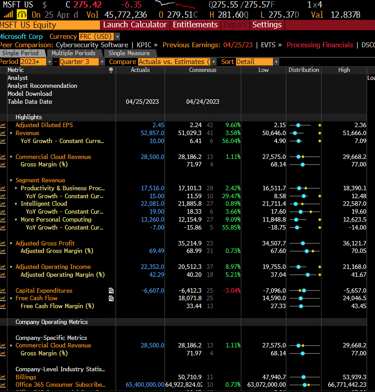Viewport: 375px width, 392px height.
Task: Click the Processing Financials link
Action: coord(320,45)
